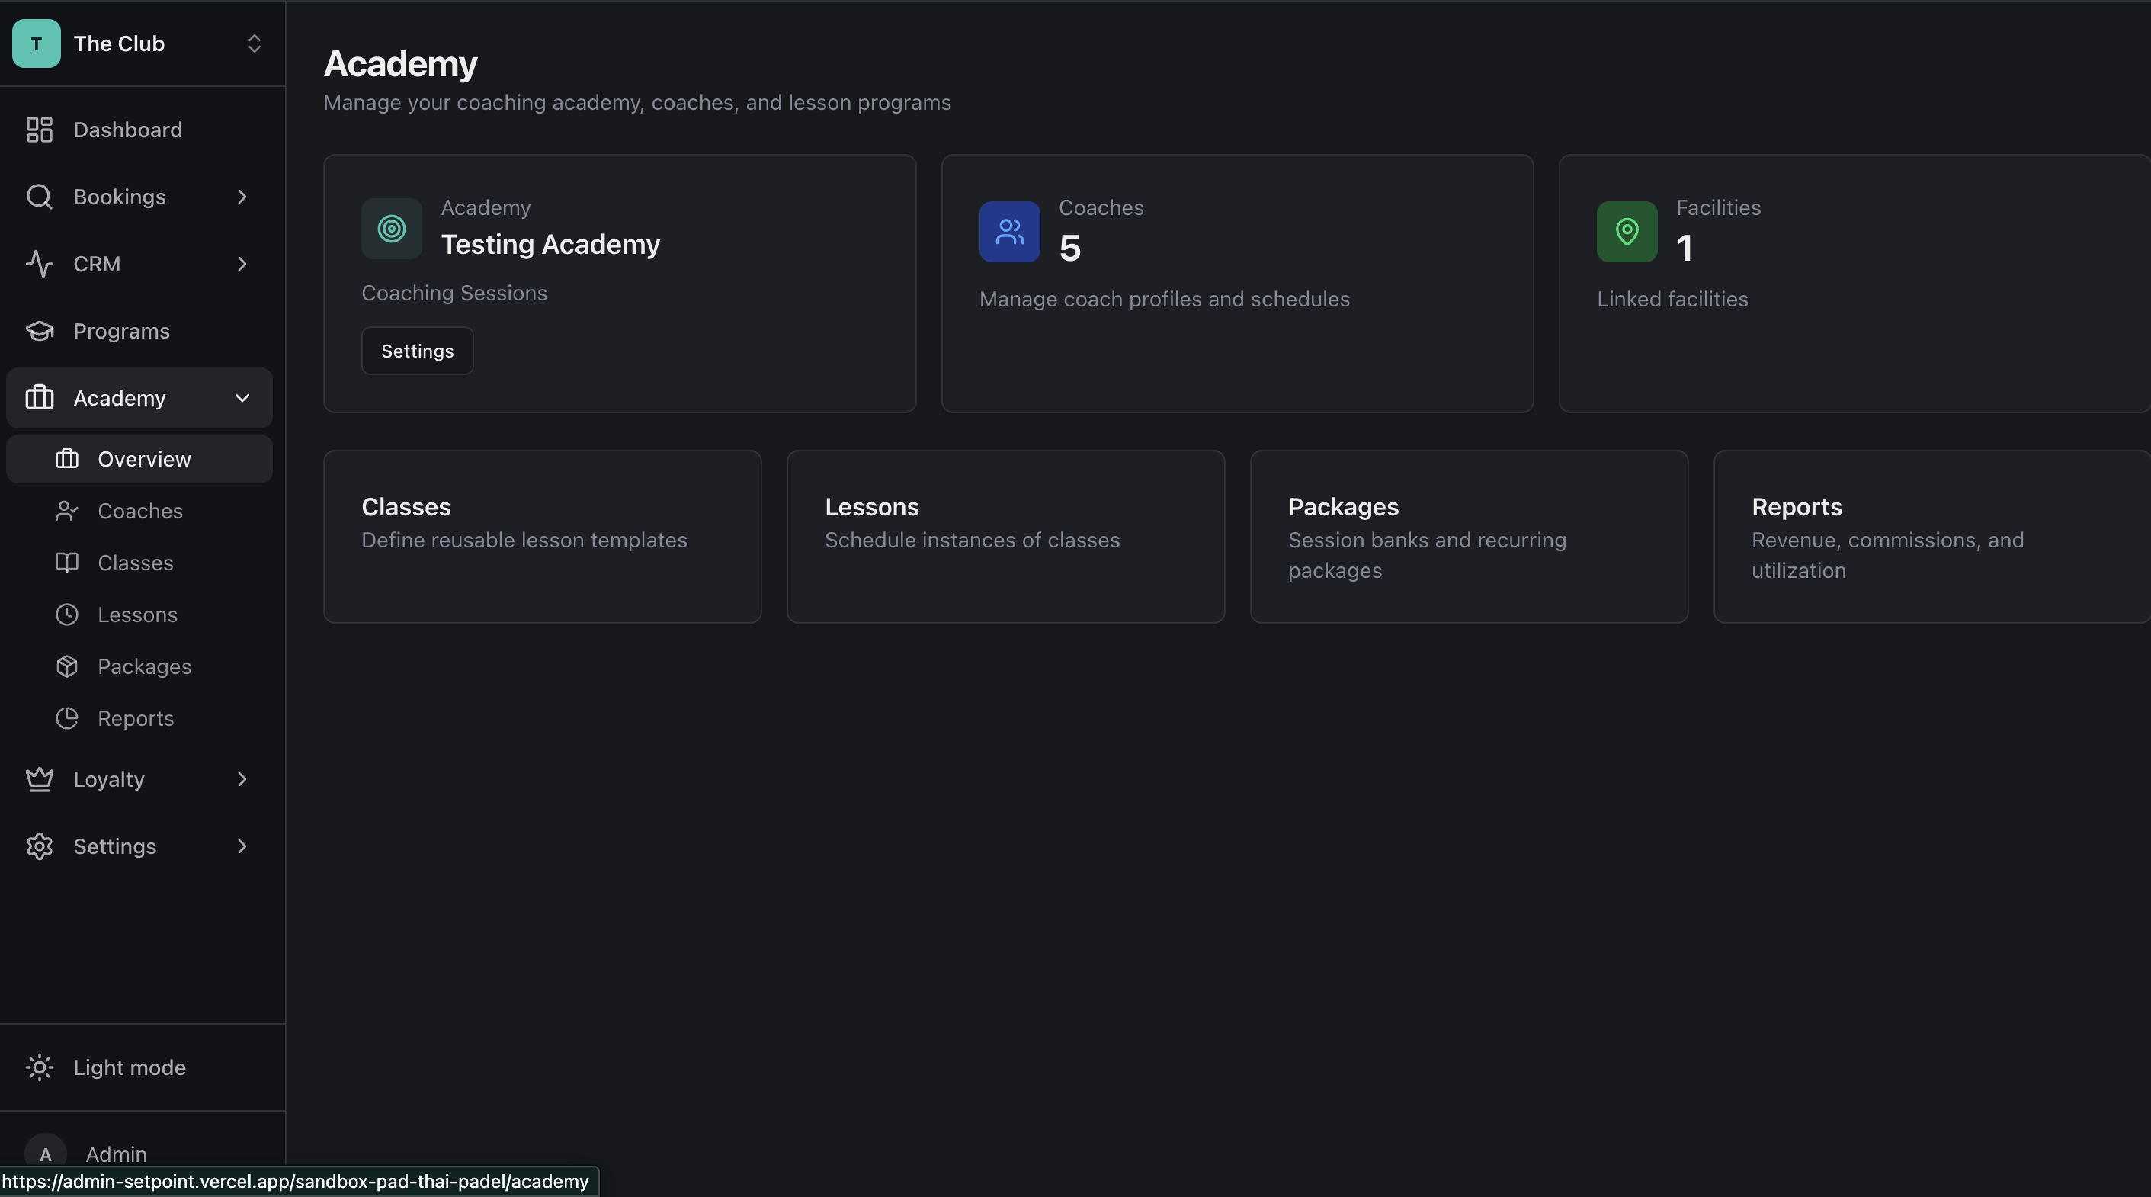Click the teal target icon on Academy card

392,228
